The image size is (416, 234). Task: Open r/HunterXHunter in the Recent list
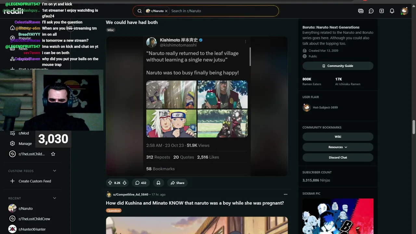click(x=32, y=229)
